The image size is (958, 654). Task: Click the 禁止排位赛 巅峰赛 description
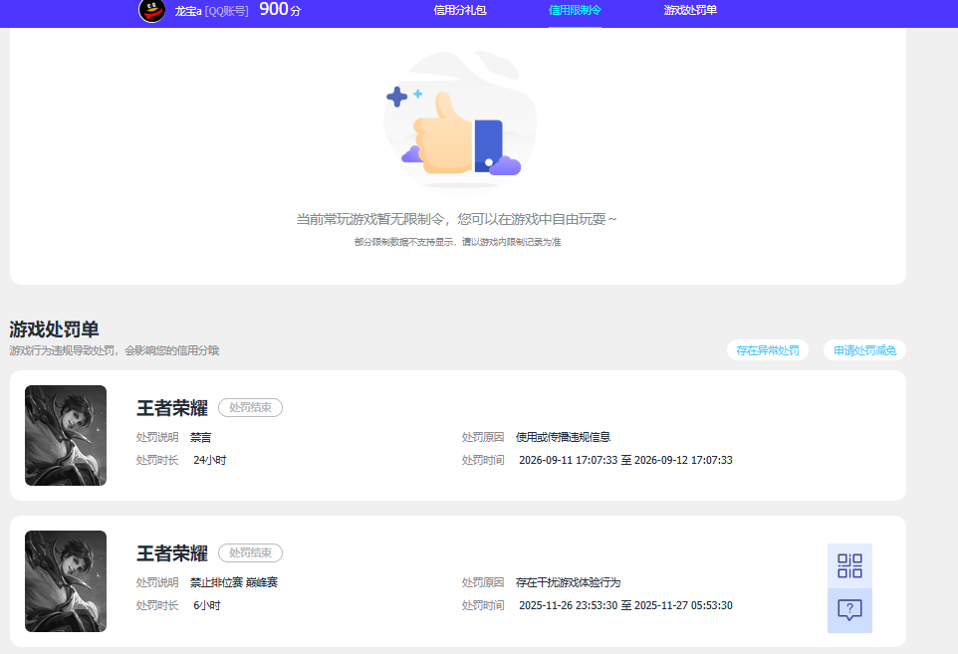[x=234, y=582]
